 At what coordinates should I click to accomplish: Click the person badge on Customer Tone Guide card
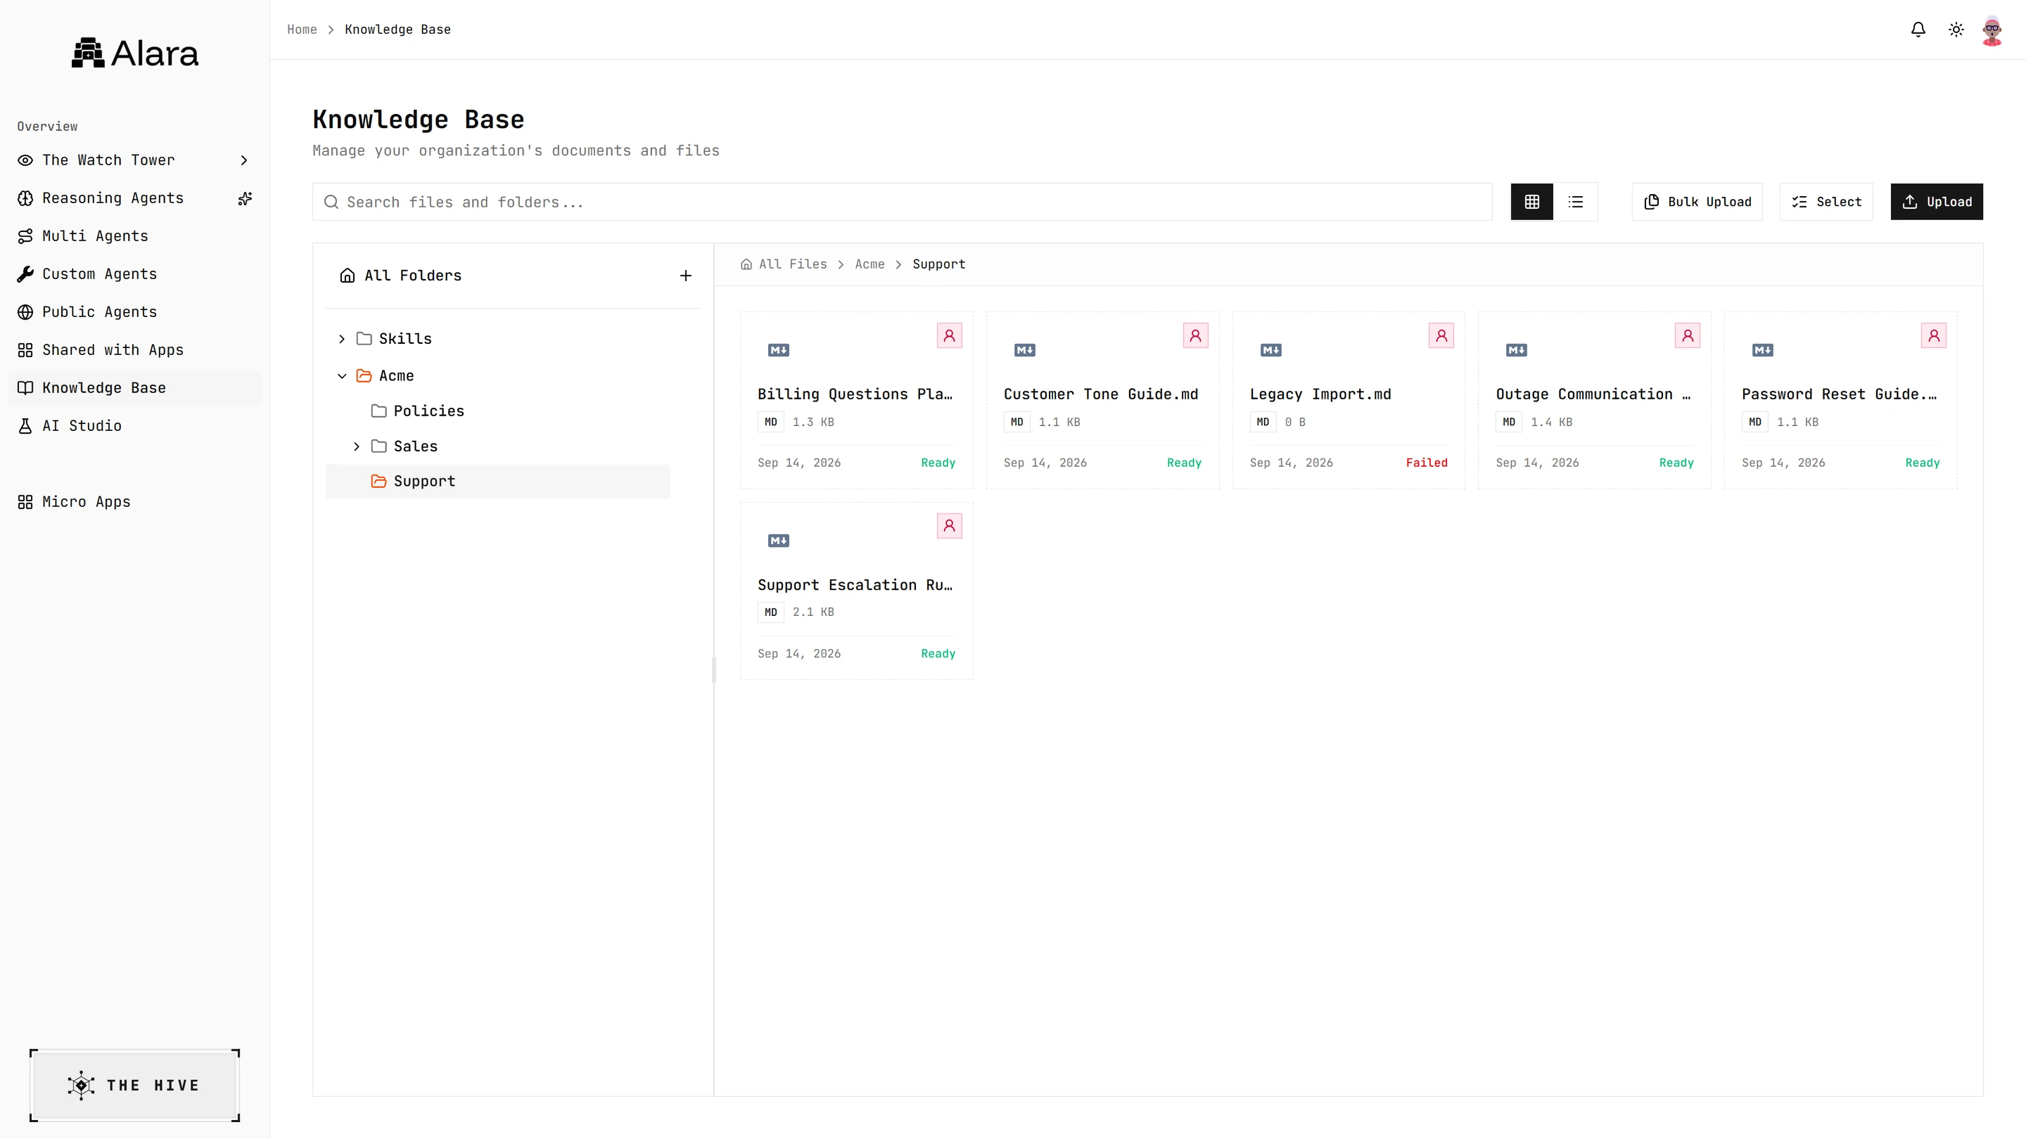pyautogui.click(x=1195, y=335)
